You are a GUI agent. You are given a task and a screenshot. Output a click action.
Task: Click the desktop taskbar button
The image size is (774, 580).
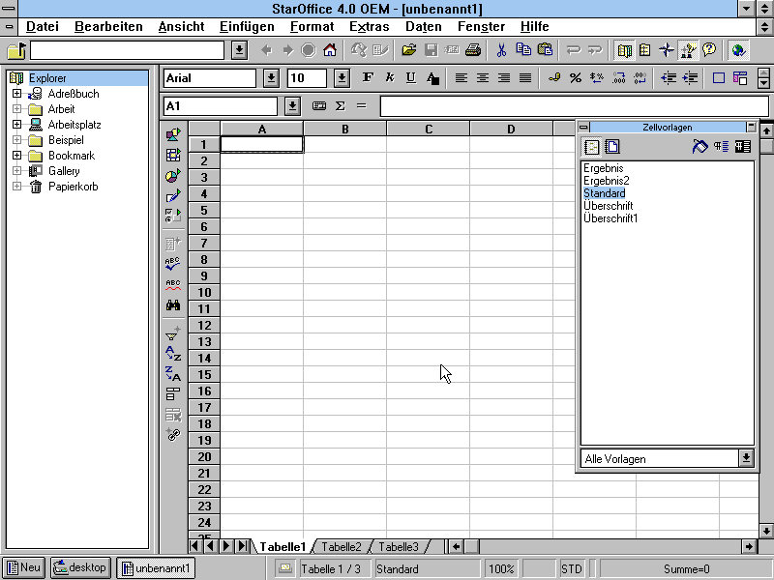[81, 568]
